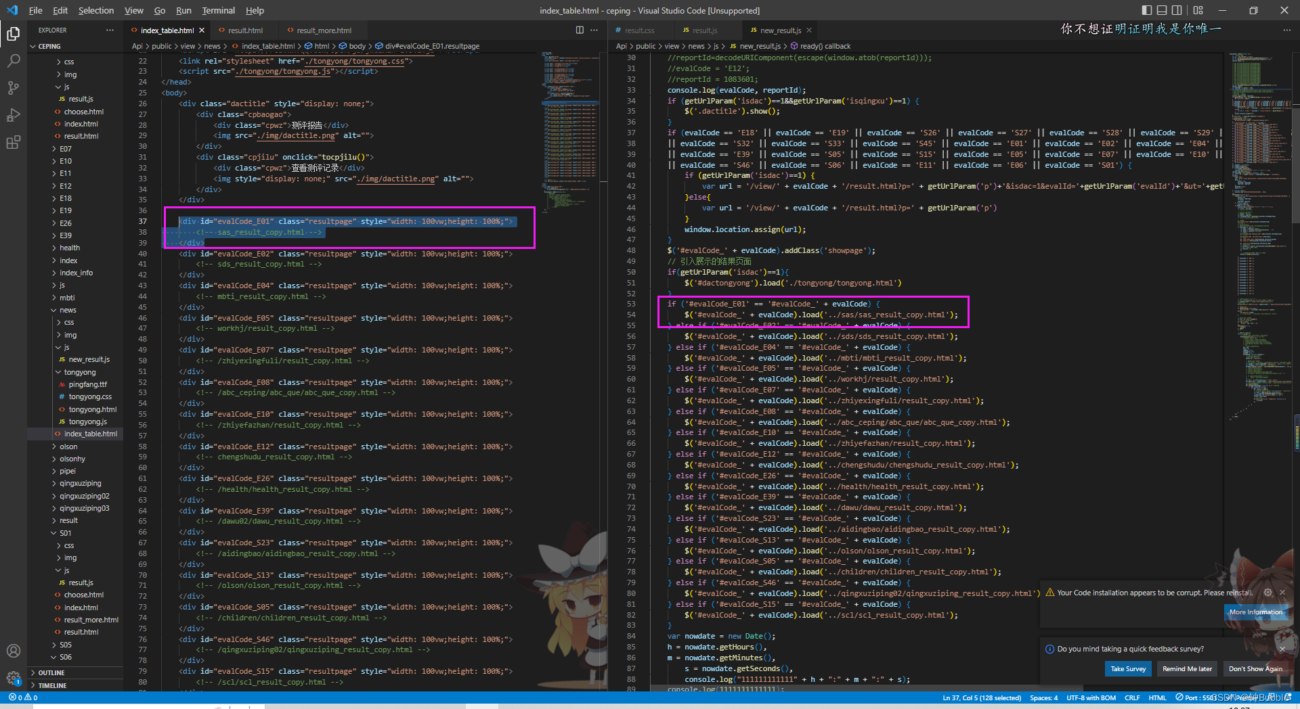Change line endings via CRLF status
1300x709 pixels.
(1132, 697)
